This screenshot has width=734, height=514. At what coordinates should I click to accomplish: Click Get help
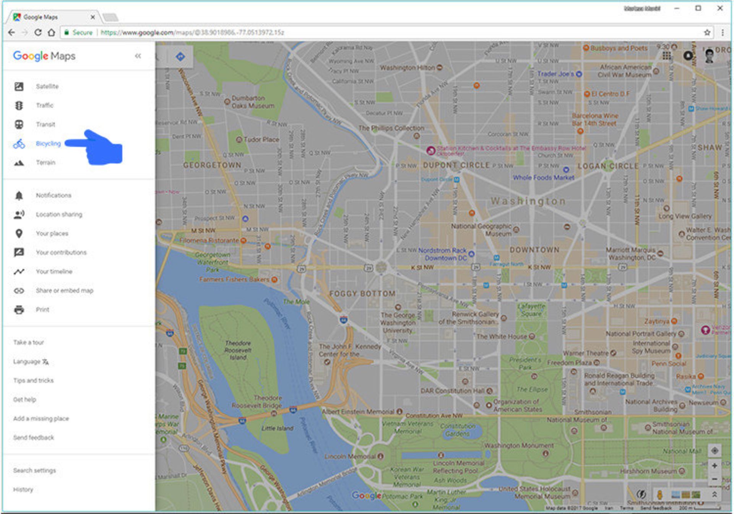point(24,400)
